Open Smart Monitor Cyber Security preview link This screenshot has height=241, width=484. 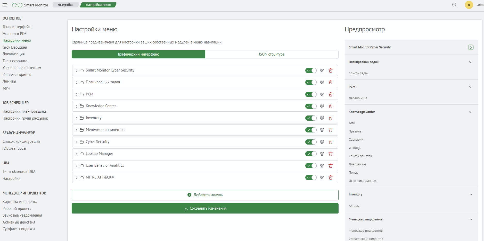(x=370, y=47)
